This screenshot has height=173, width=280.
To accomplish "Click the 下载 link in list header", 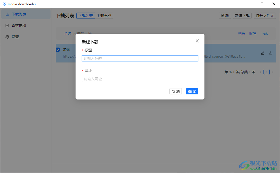I will pyautogui.click(x=264, y=33).
